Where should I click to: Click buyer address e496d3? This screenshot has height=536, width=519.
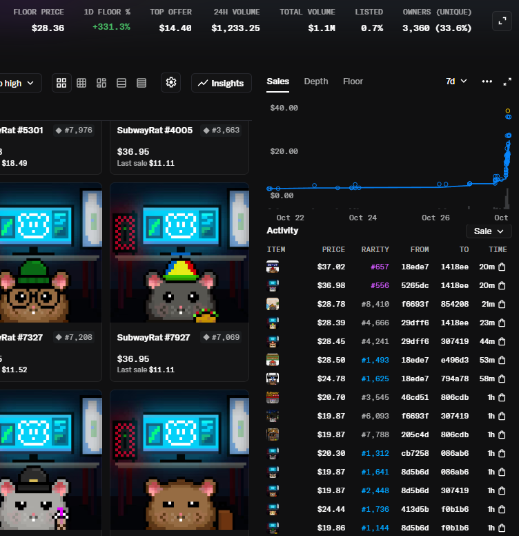pos(454,360)
